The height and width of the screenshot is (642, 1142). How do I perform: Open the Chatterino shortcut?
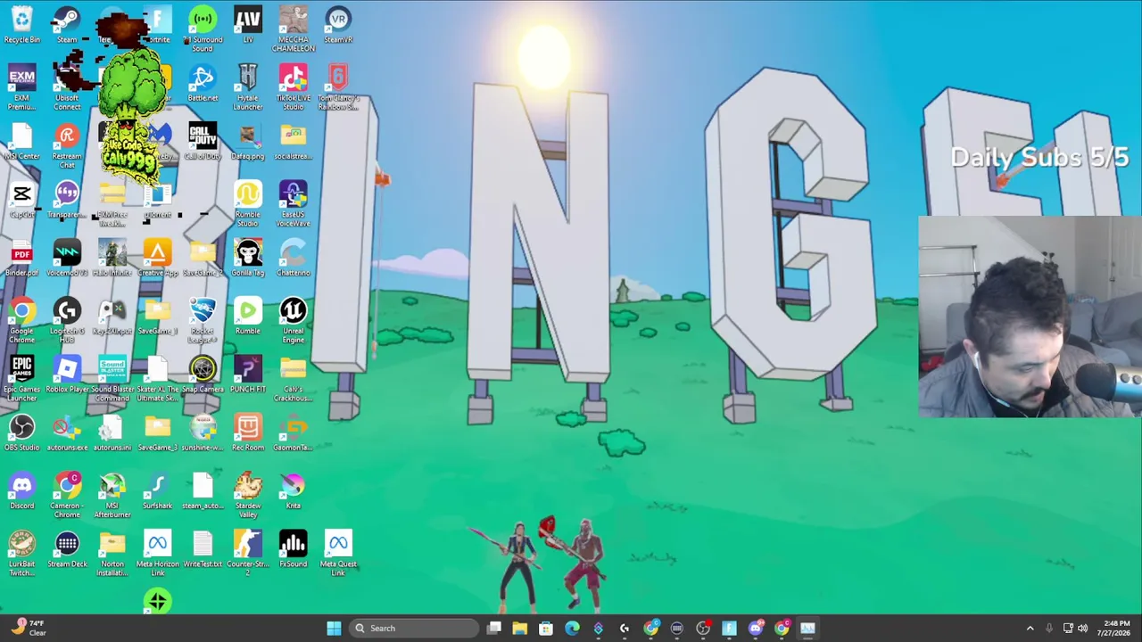coord(294,259)
